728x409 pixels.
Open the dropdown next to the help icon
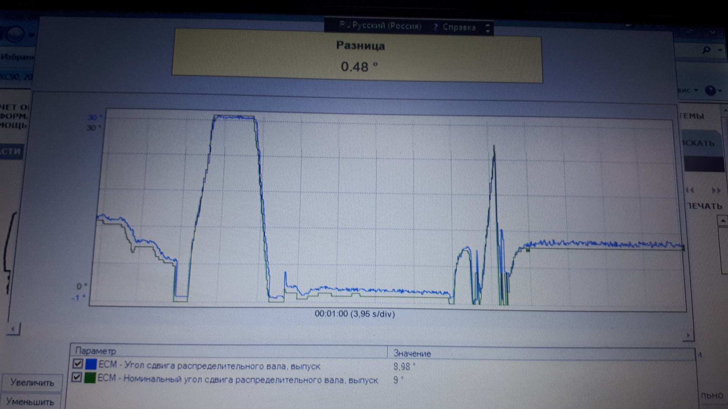coord(720,91)
